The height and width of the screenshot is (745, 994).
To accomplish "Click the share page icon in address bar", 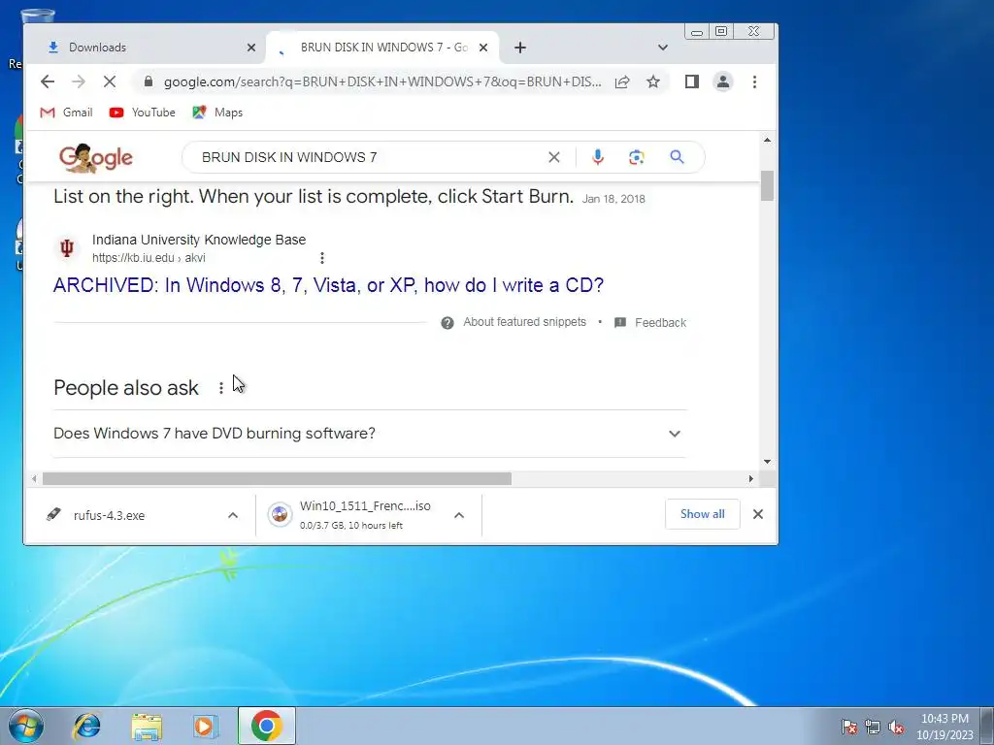I will (622, 81).
